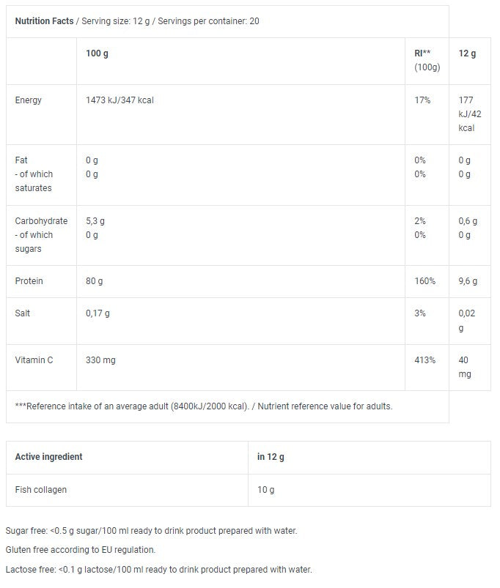Click the Active ingredient table header
The width and height of the screenshot is (500, 588).
(x=49, y=457)
